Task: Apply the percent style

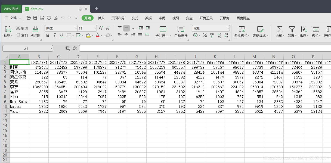Action: tap(205, 35)
